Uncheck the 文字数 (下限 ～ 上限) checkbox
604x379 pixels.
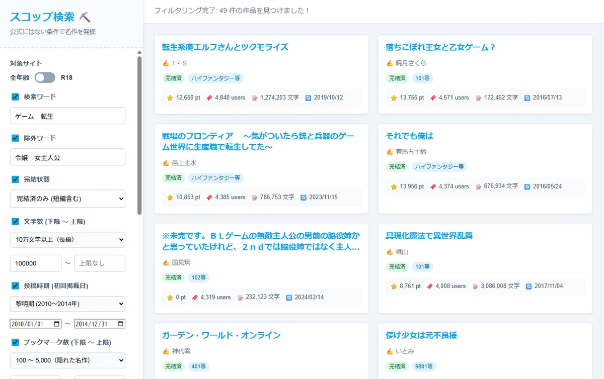(x=15, y=221)
